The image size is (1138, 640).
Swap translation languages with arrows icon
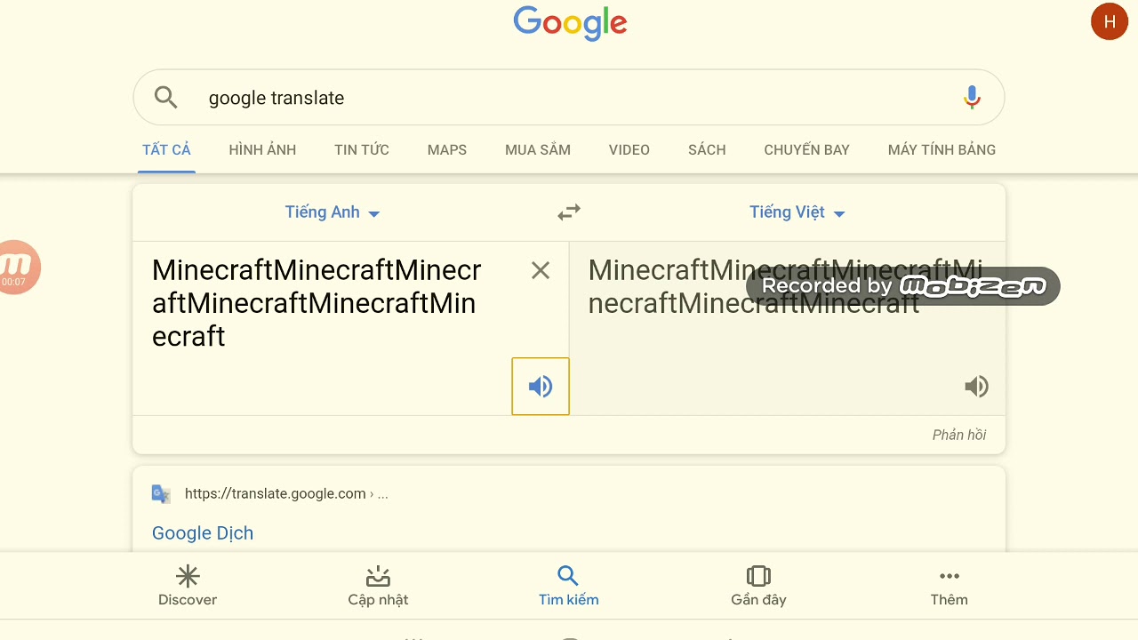click(x=569, y=212)
